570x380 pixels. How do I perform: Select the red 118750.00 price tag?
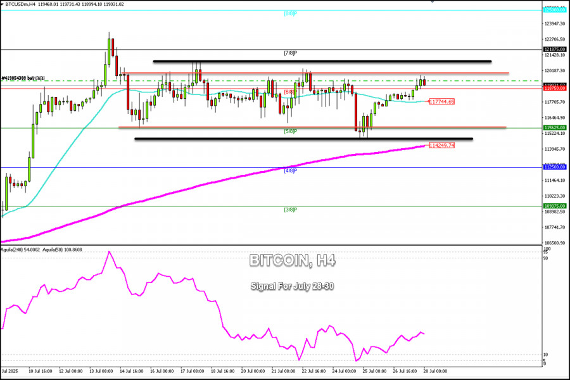pos(555,89)
